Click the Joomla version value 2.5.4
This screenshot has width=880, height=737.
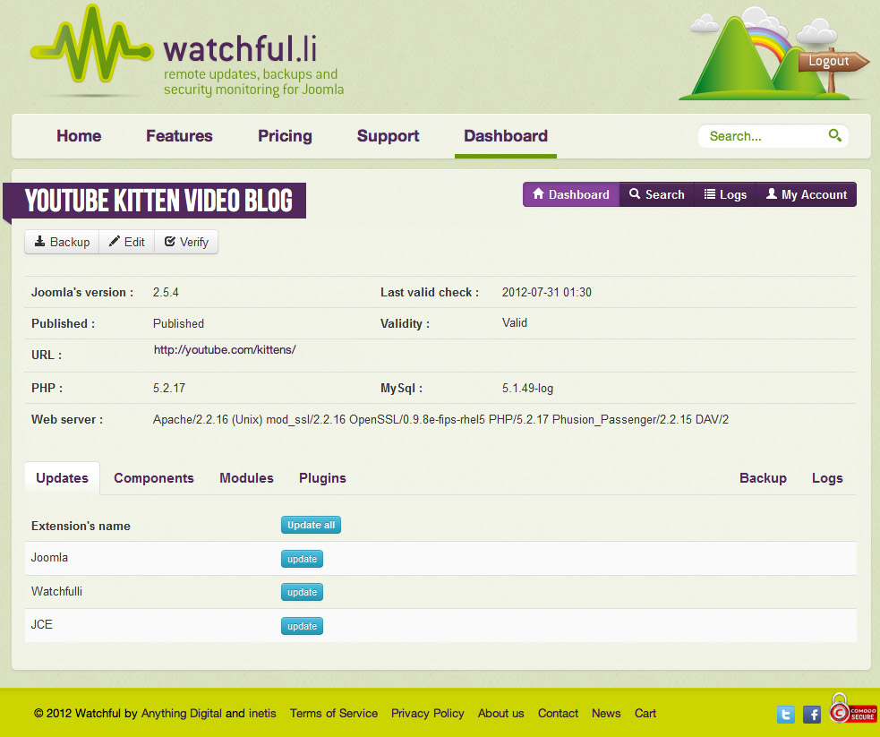(166, 293)
